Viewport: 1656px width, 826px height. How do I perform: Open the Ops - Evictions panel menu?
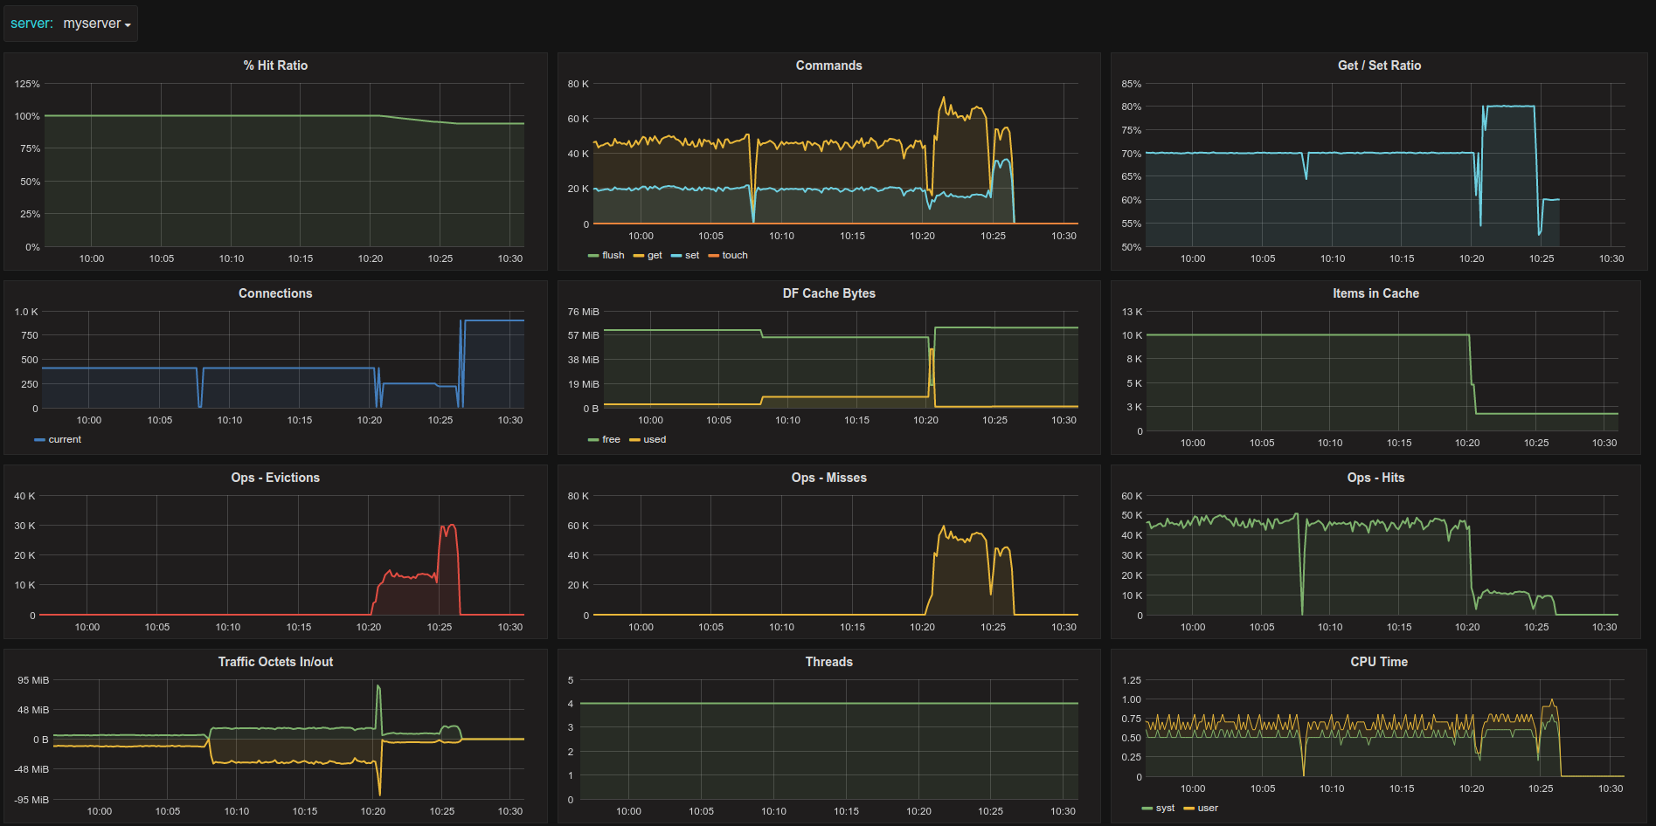click(x=275, y=478)
